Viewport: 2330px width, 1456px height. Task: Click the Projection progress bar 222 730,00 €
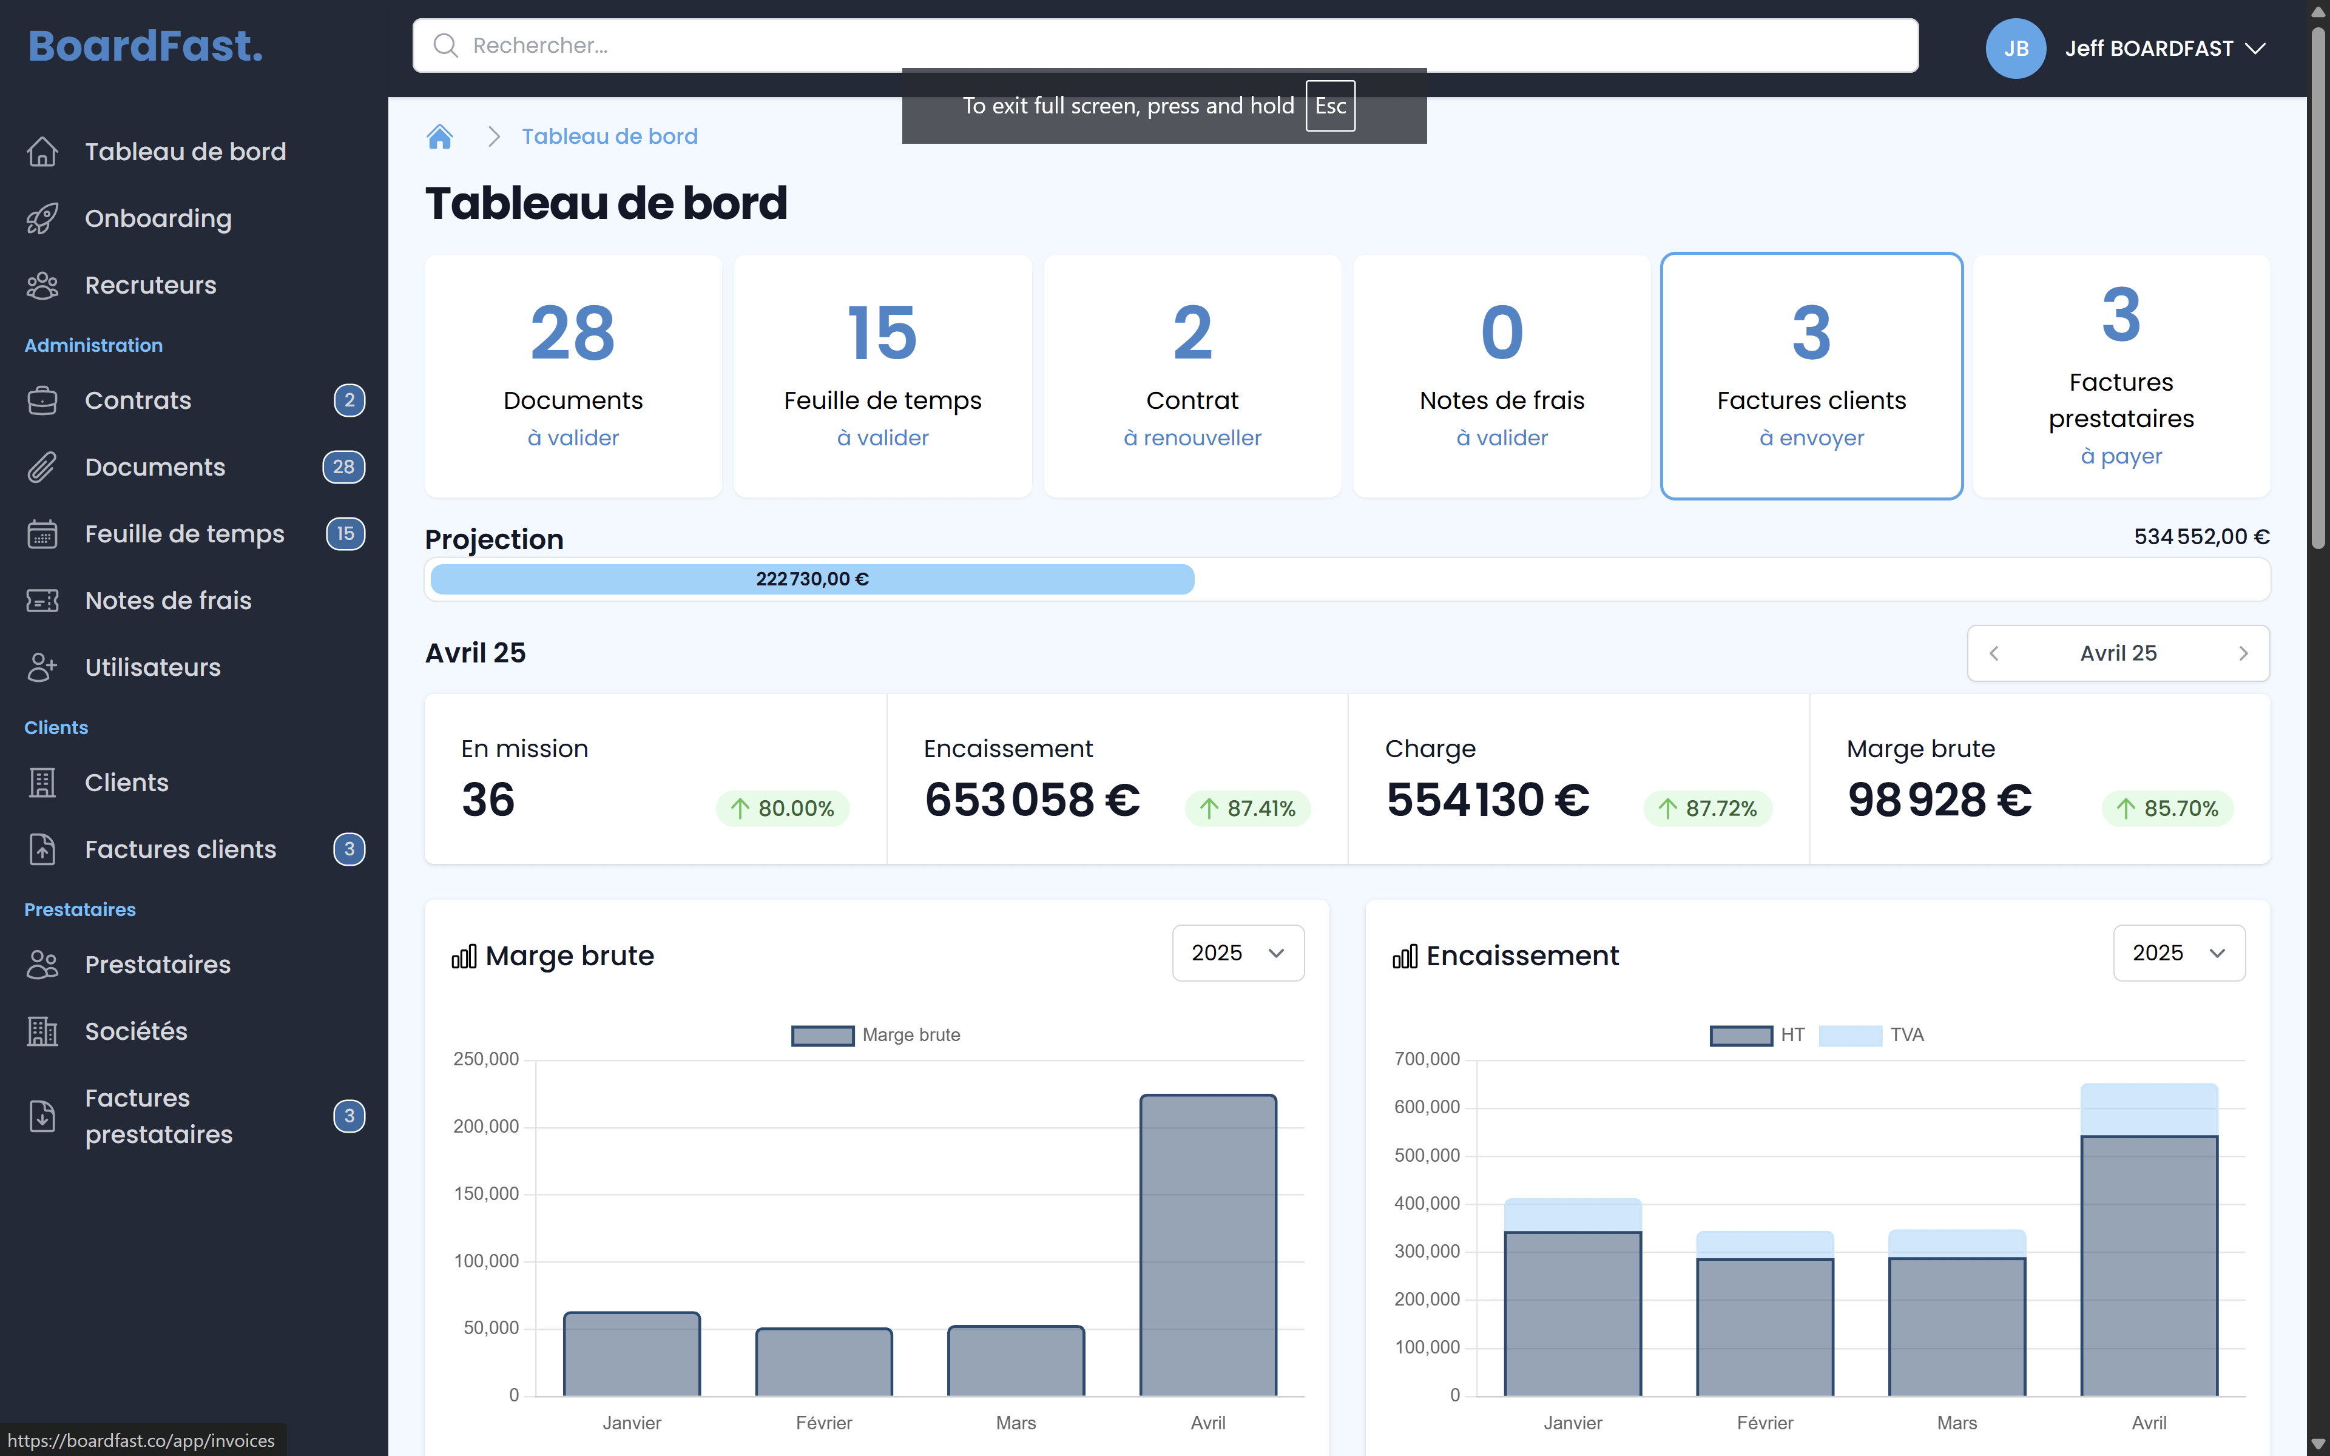pos(812,579)
